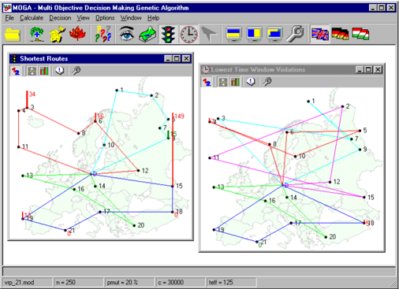Click the red 149 violation label
The width and height of the screenshot is (399, 289).
179,116
